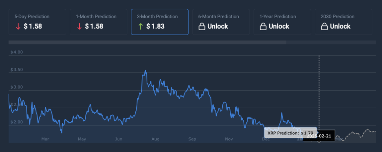Select the 5-Day Prediction heading
The width and height of the screenshot is (382, 152).
(x=32, y=17)
